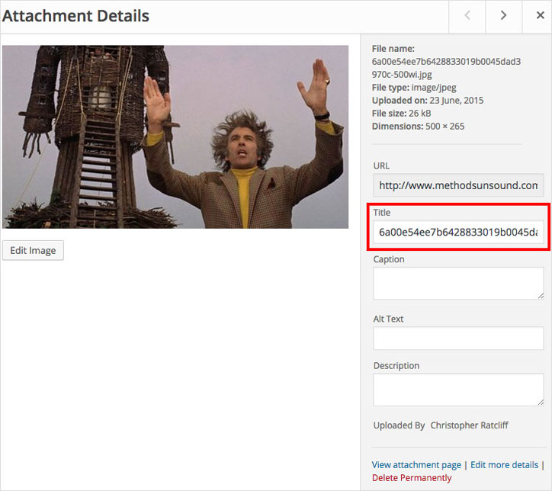552x491 pixels.
Task: Click the attachment preview image
Action: (175, 137)
